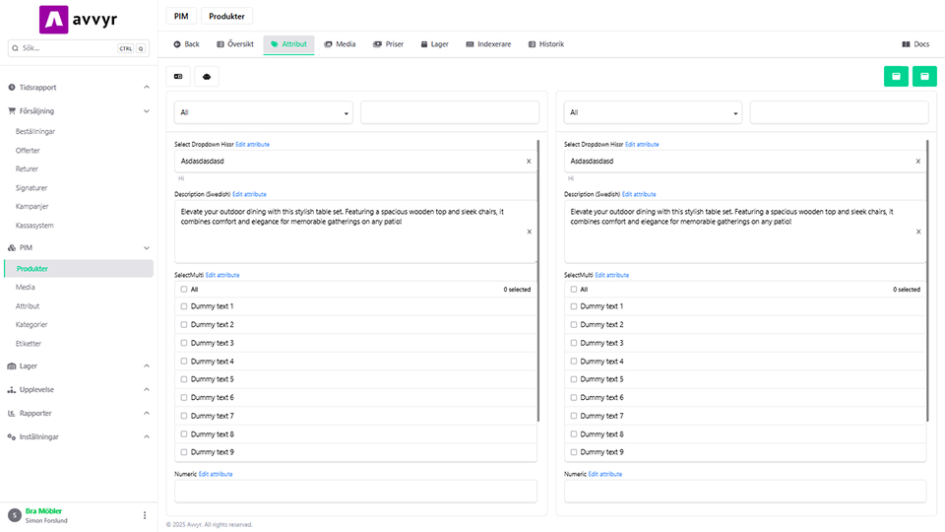Select Dummy text 5 in right panel
Viewport: 945px width, 532px height.
pyautogui.click(x=574, y=379)
